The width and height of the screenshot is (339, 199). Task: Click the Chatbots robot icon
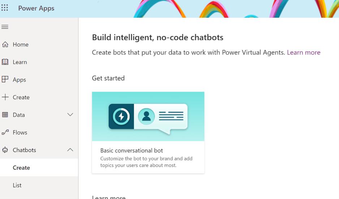[5, 150]
